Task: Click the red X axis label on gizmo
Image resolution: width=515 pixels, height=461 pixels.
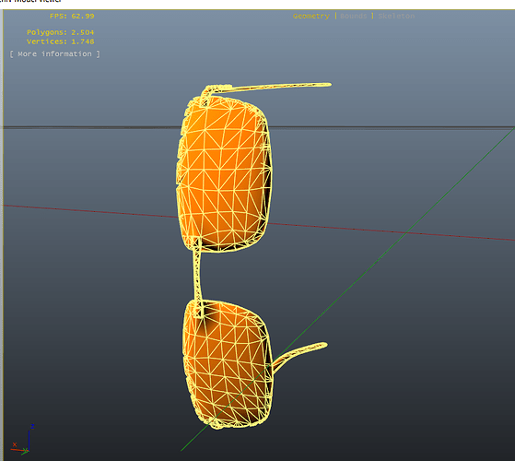Action: coord(14,444)
